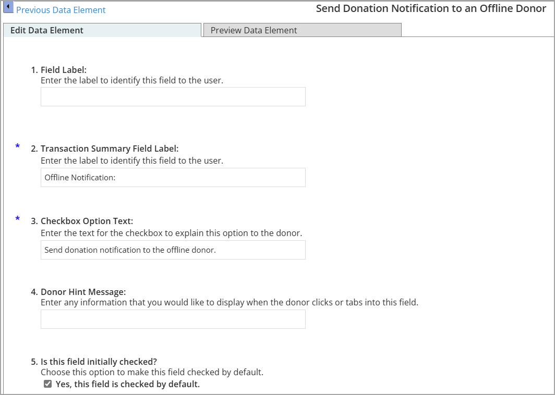Click the '5. Is this field initially checked?' heading
555x395 pixels.
point(94,362)
